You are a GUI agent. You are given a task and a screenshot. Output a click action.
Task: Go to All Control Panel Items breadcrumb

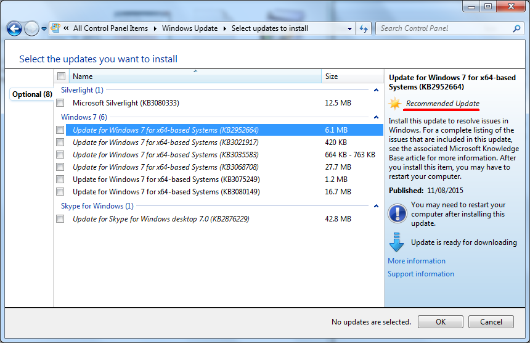pyautogui.click(x=110, y=28)
